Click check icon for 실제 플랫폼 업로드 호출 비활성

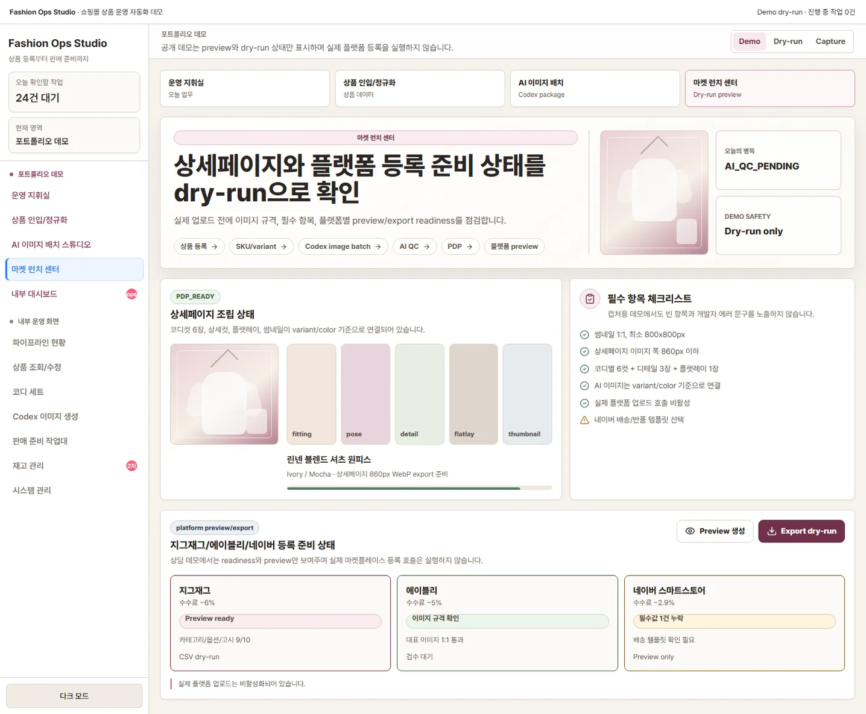584,403
